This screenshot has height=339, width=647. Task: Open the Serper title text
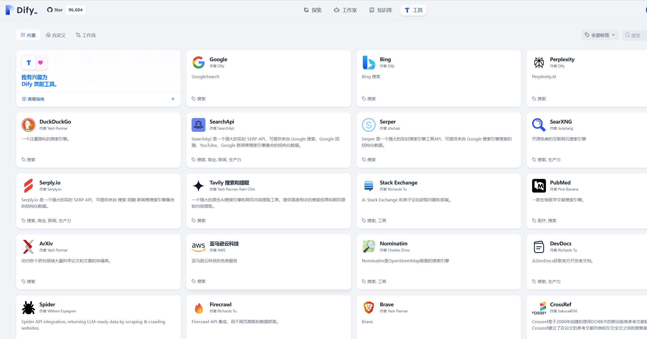point(388,122)
